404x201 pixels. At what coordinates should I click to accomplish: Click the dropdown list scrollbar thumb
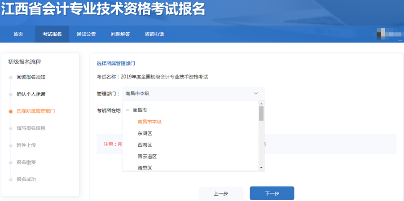[261, 114]
